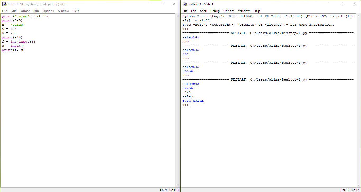Click code line b = 79
Screen dimensions: 361x192
pos(8,33)
